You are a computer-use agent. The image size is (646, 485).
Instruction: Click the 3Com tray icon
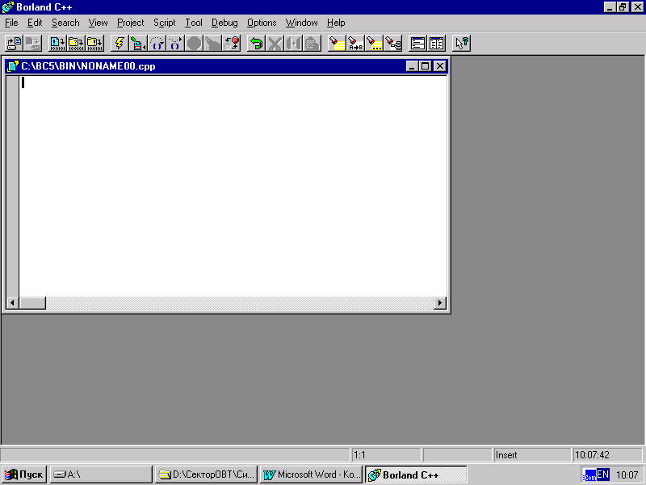(589, 475)
